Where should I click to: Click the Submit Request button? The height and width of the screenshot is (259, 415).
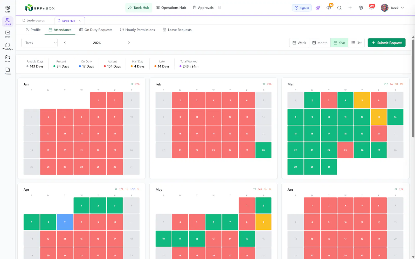(386, 43)
